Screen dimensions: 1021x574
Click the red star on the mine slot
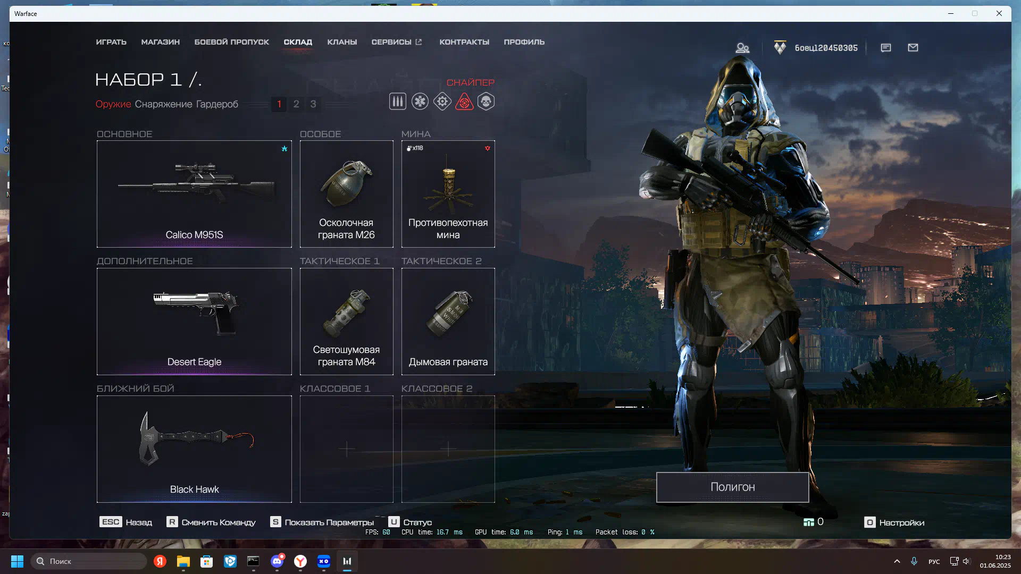[488, 148]
